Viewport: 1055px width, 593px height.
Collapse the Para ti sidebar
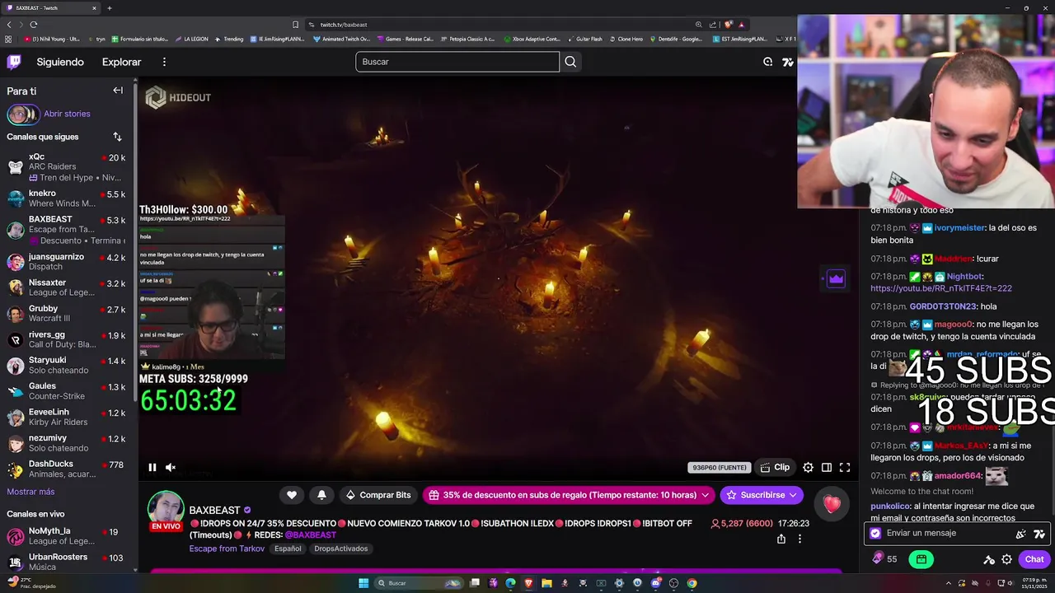118,91
